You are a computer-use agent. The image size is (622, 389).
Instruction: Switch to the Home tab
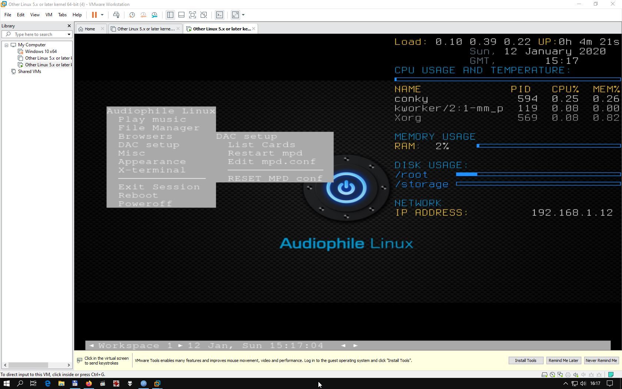tap(90, 29)
